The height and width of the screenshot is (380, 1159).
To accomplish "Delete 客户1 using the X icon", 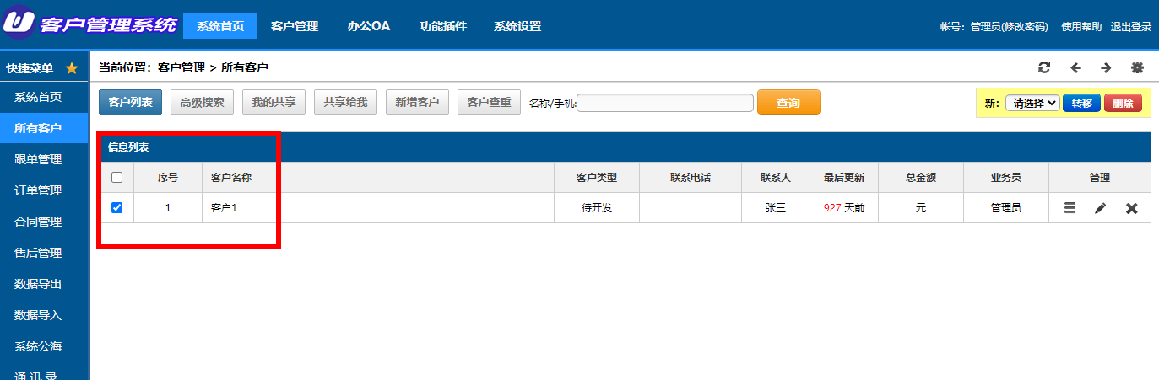I will pos(1132,208).
